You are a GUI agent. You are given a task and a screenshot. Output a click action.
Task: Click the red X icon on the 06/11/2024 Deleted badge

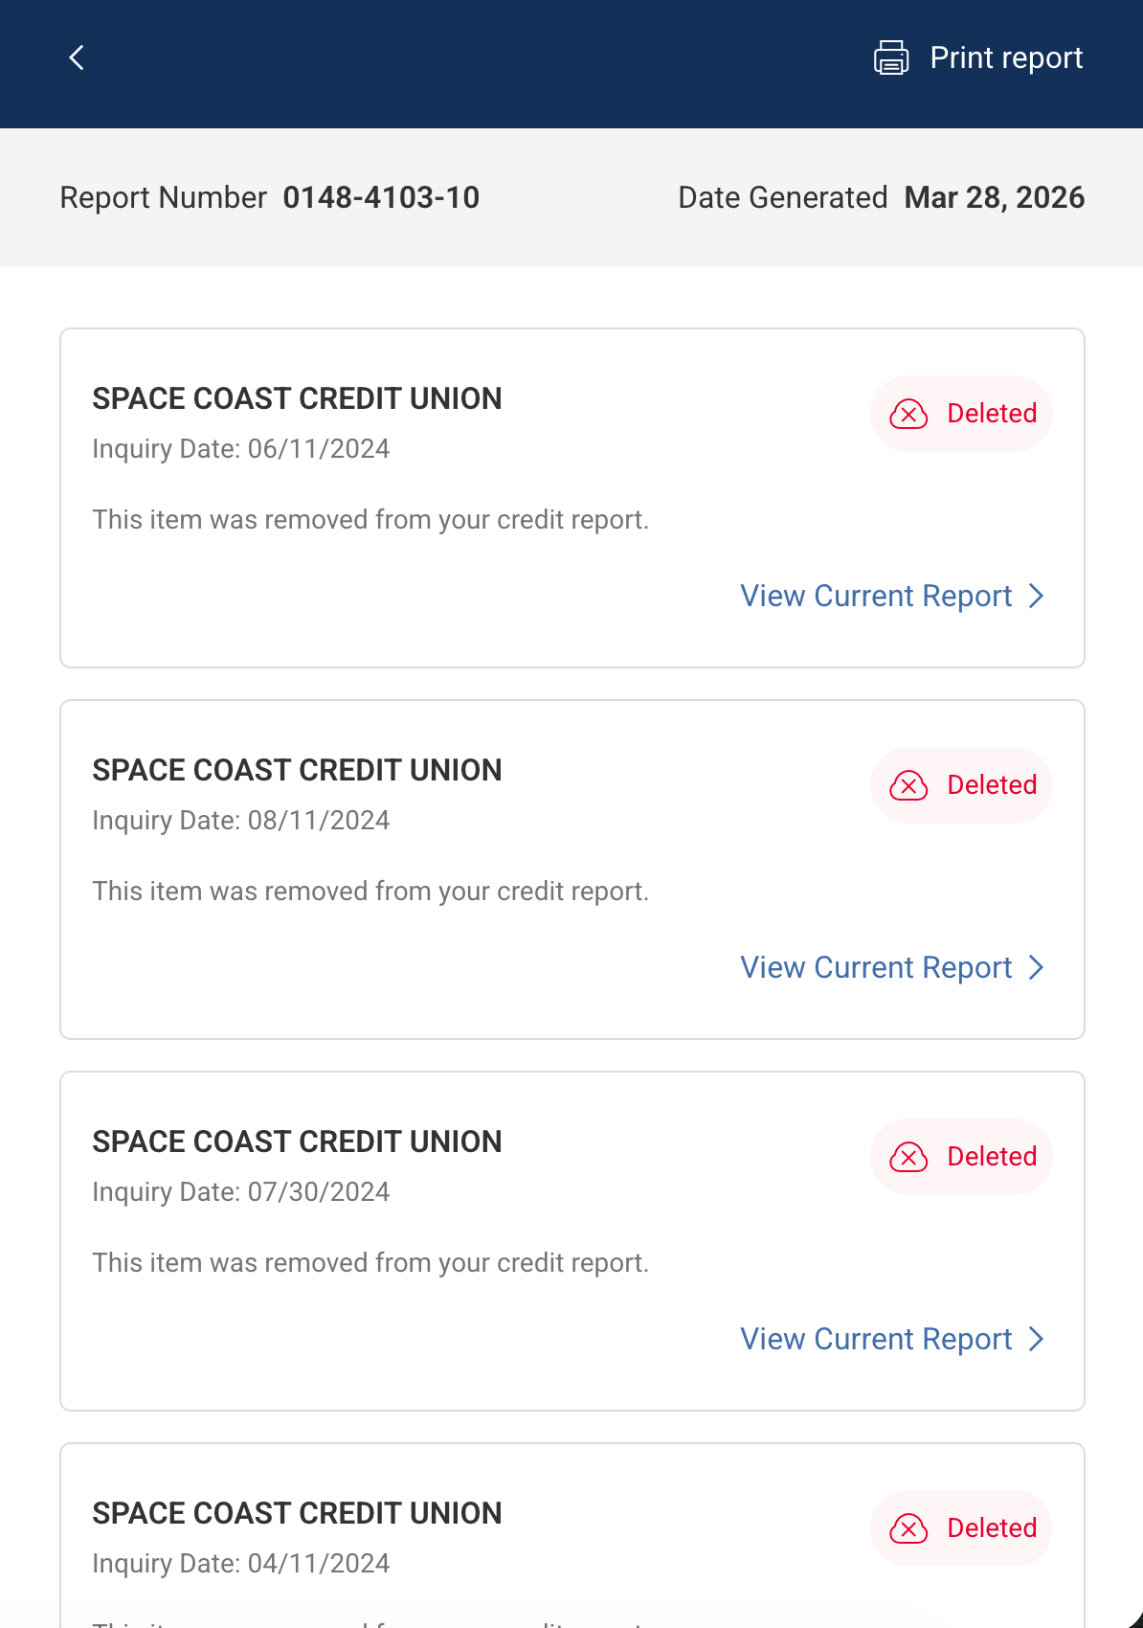coord(908,415)
